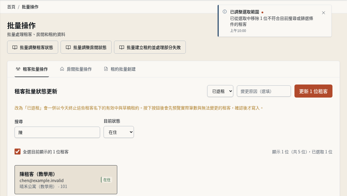Click 更新 1 位租客 button
Viewport: 347px width, 196px height.
pos(313,91)
